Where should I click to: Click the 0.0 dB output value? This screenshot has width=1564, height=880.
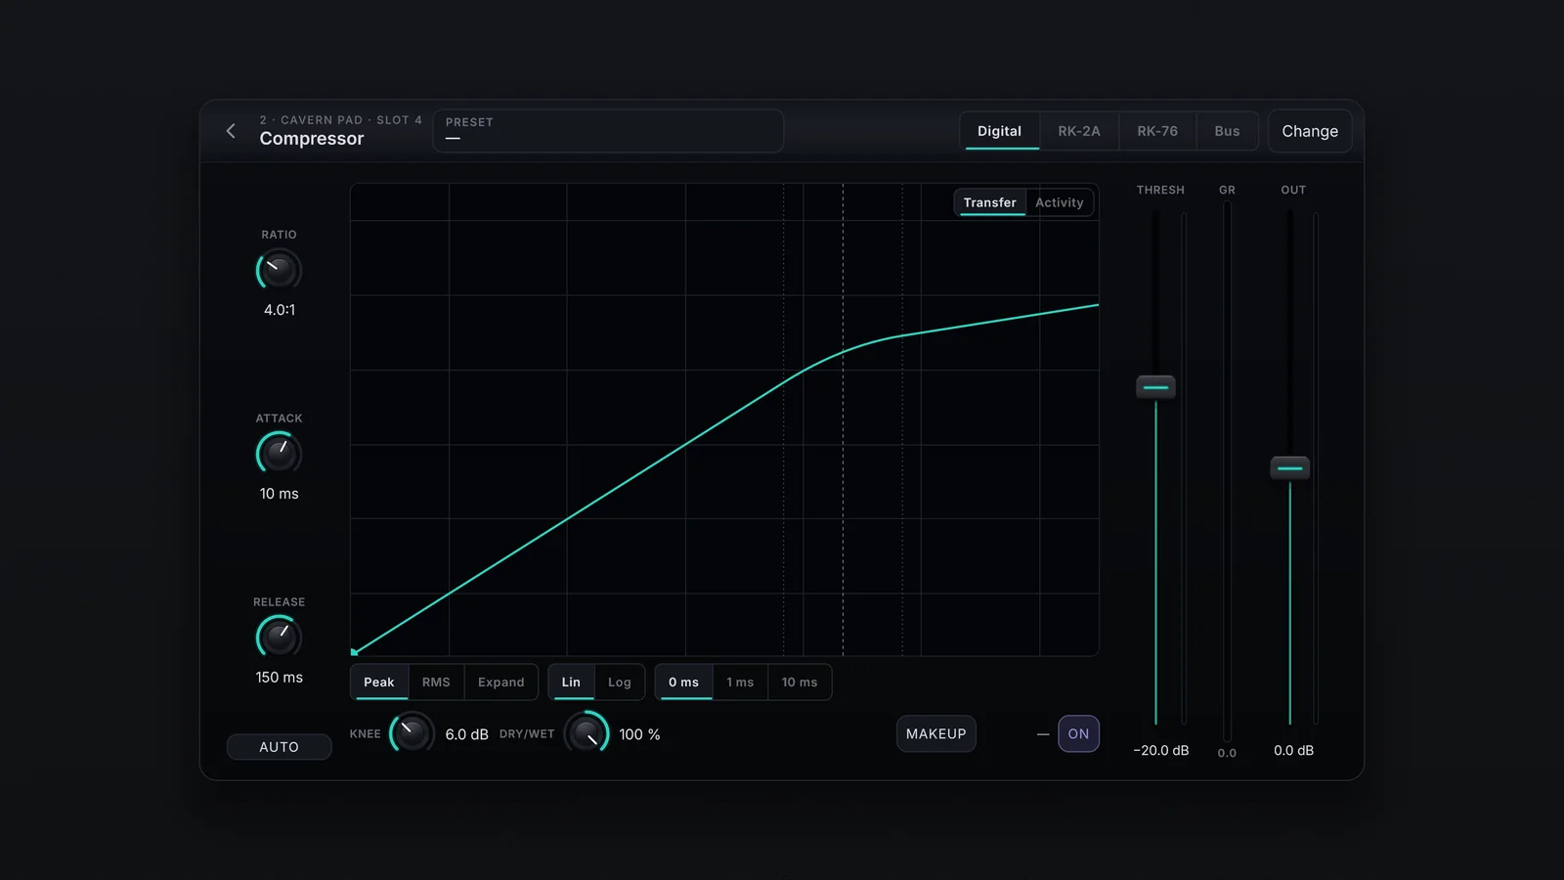[1293, 751]
